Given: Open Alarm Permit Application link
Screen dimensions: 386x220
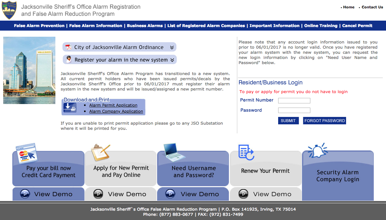Looking at the screenshot, I should [x=113, y=105].
